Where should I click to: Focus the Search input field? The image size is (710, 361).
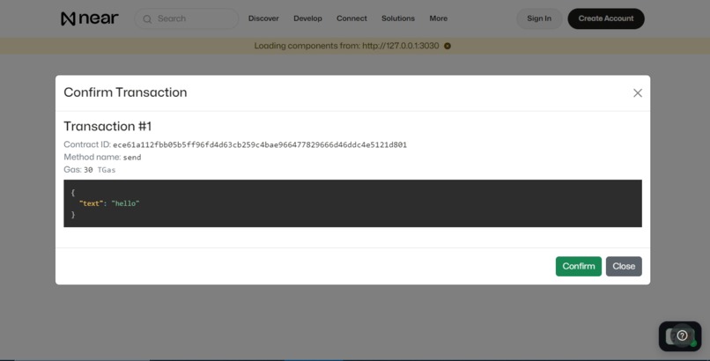coord(187,18)
